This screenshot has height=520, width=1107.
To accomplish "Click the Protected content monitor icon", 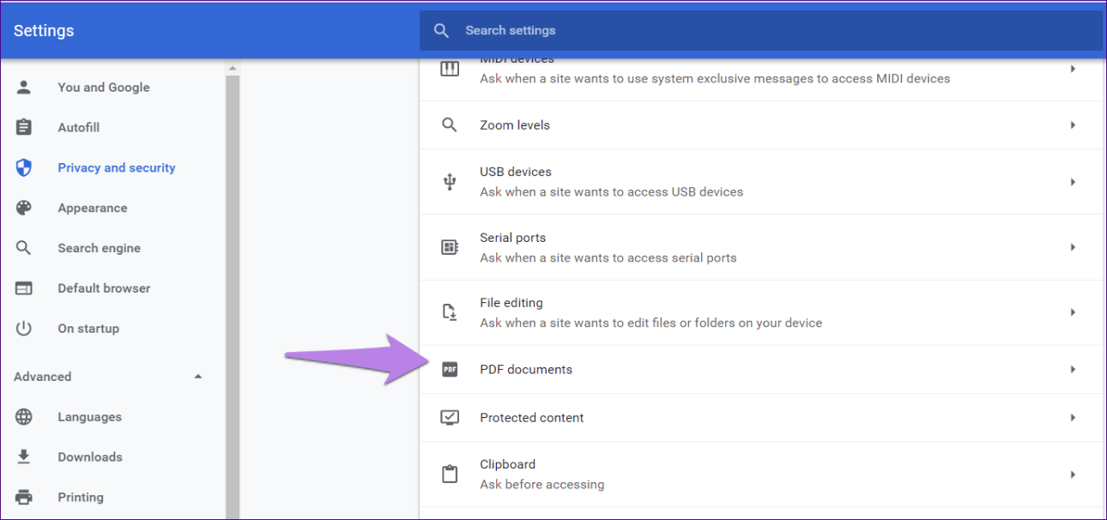I will pos(450,418).
